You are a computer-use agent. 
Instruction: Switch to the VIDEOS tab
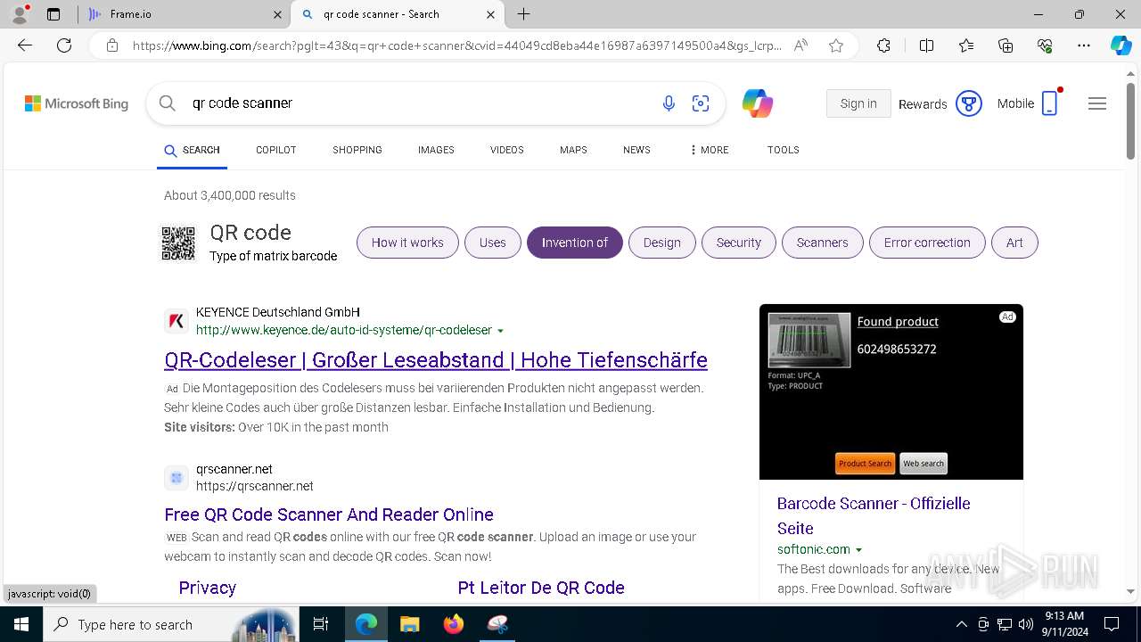click(507, 150)
